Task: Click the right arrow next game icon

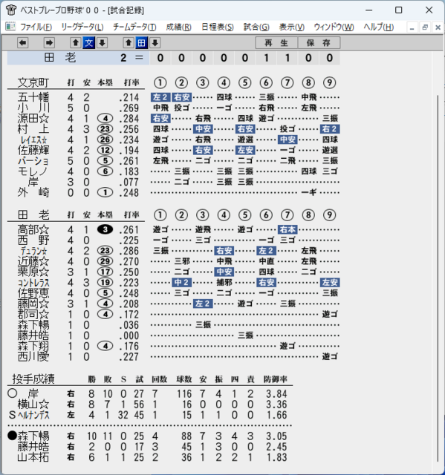Action: (x=49, y=43)
